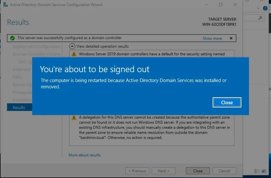271x178 pixels.
Task: Click Close in the sign-out dialog
Action: click(x=227, y=102)
